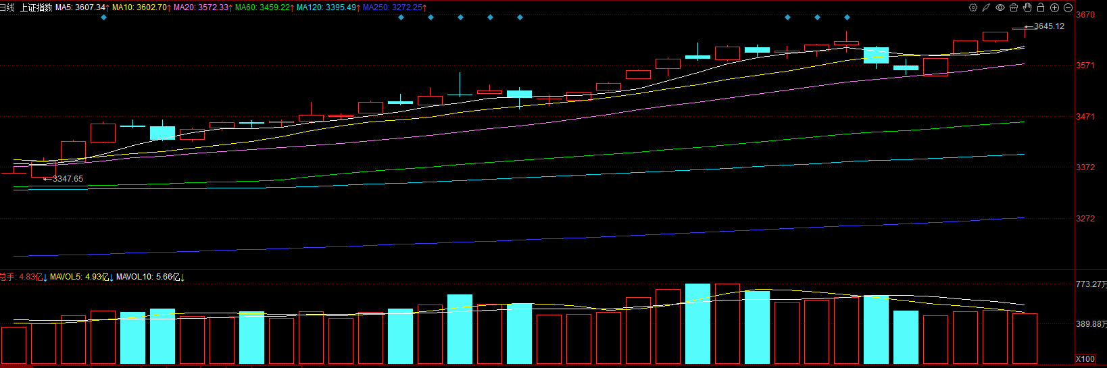Click the leftmost blue diamond event marker
The height and width of the screenshot is (368, 1107).
pos(103,17)
